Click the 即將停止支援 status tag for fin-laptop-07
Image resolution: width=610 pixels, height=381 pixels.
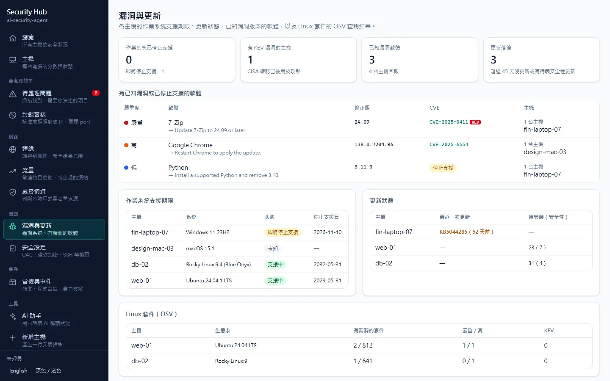(283, 232)
